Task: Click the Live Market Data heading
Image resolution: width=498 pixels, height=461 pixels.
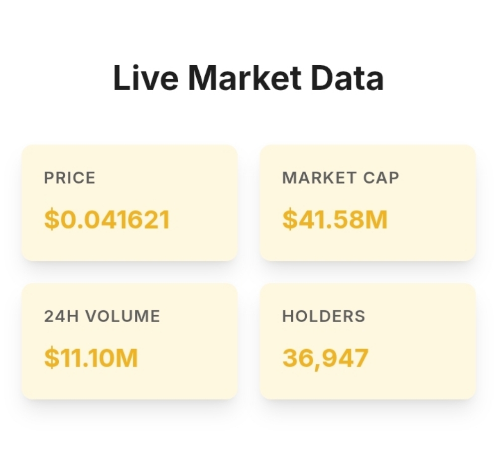Action: [249, 79]
